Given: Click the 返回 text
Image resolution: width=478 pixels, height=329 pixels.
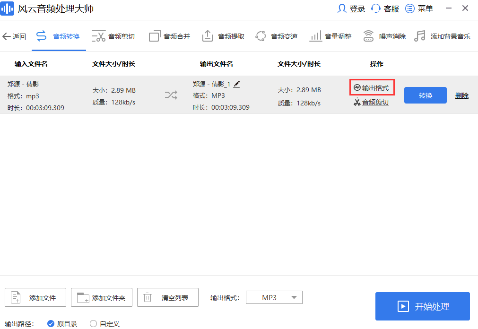Looking at the screenshot, I should click(x=19, y=36).
